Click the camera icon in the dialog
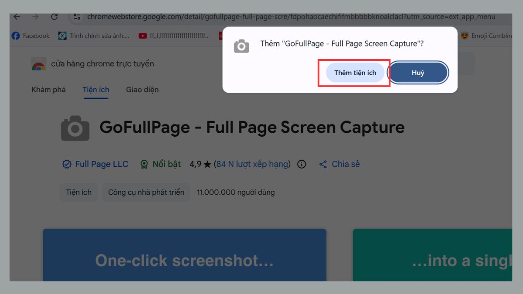 pos(241,46)
